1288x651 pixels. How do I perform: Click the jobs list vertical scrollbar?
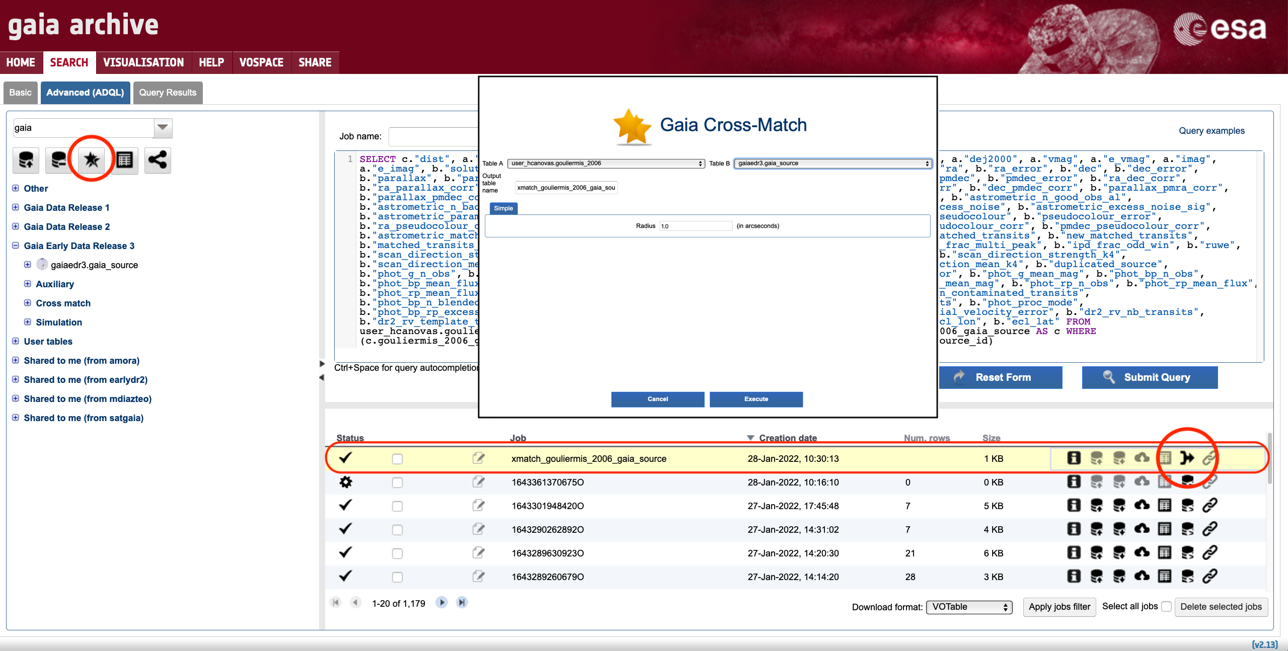[x=1269, y=458]
